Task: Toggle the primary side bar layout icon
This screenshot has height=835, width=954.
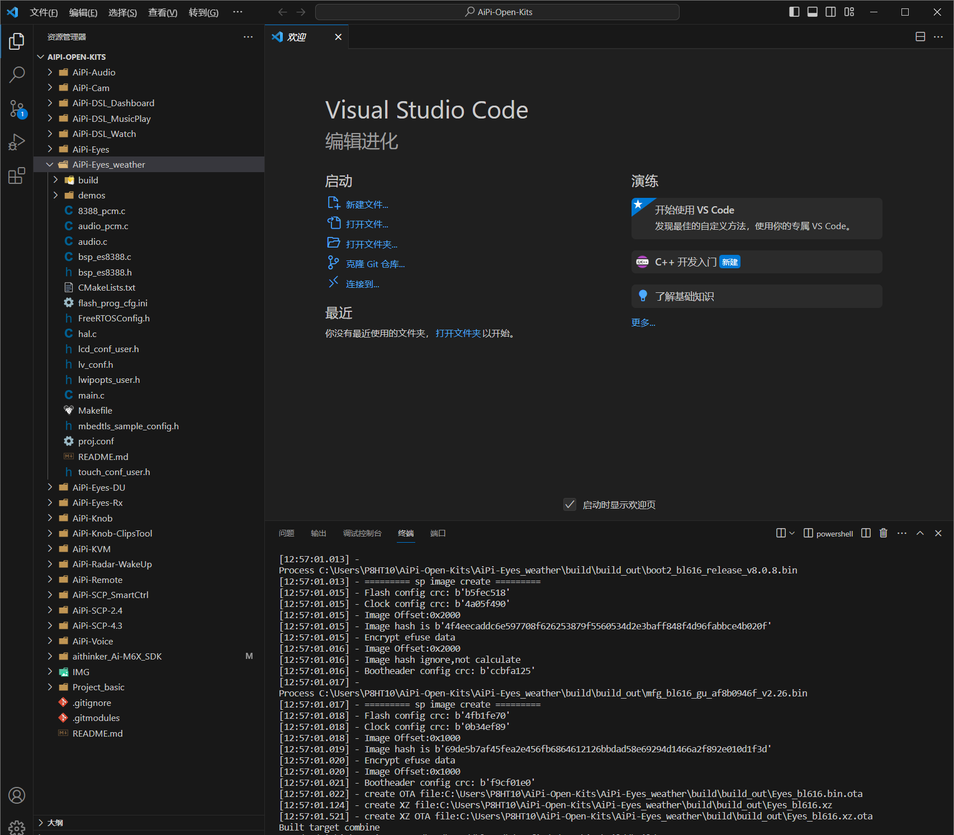Action: (x=794, y=12)
